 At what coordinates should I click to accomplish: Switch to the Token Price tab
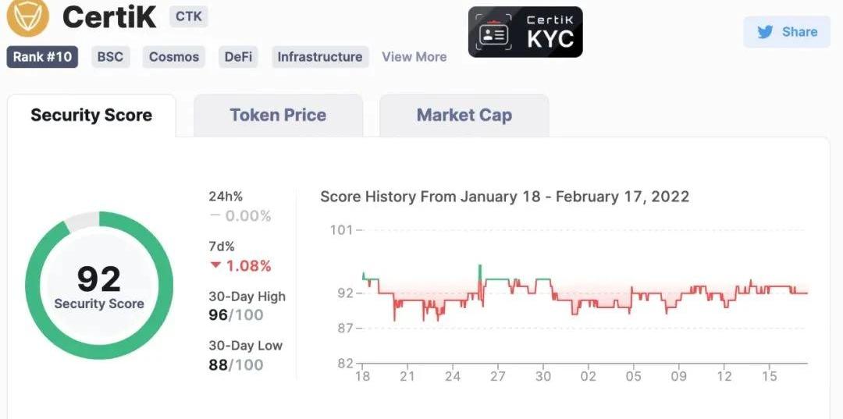pyautogui.click(x=278, y=115)
